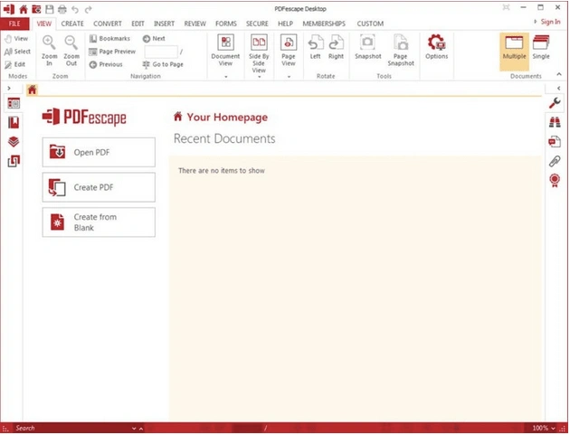Screen dimensions: 570x435
Task: Rotate the page Right
Action: click(x=336, y=47)
